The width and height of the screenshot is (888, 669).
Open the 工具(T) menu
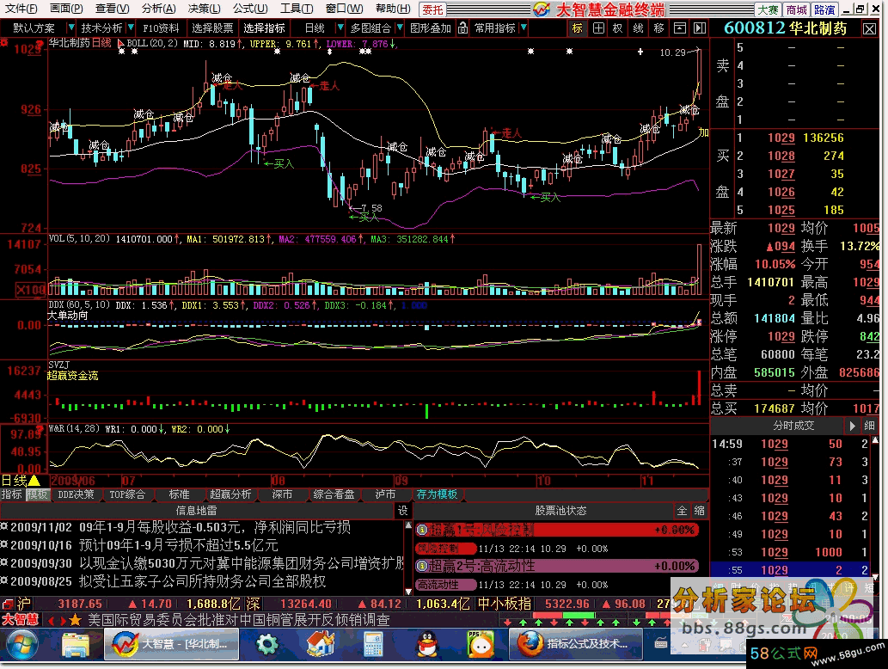(x=297, y=9)
